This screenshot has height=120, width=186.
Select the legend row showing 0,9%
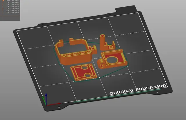[10, 10]
